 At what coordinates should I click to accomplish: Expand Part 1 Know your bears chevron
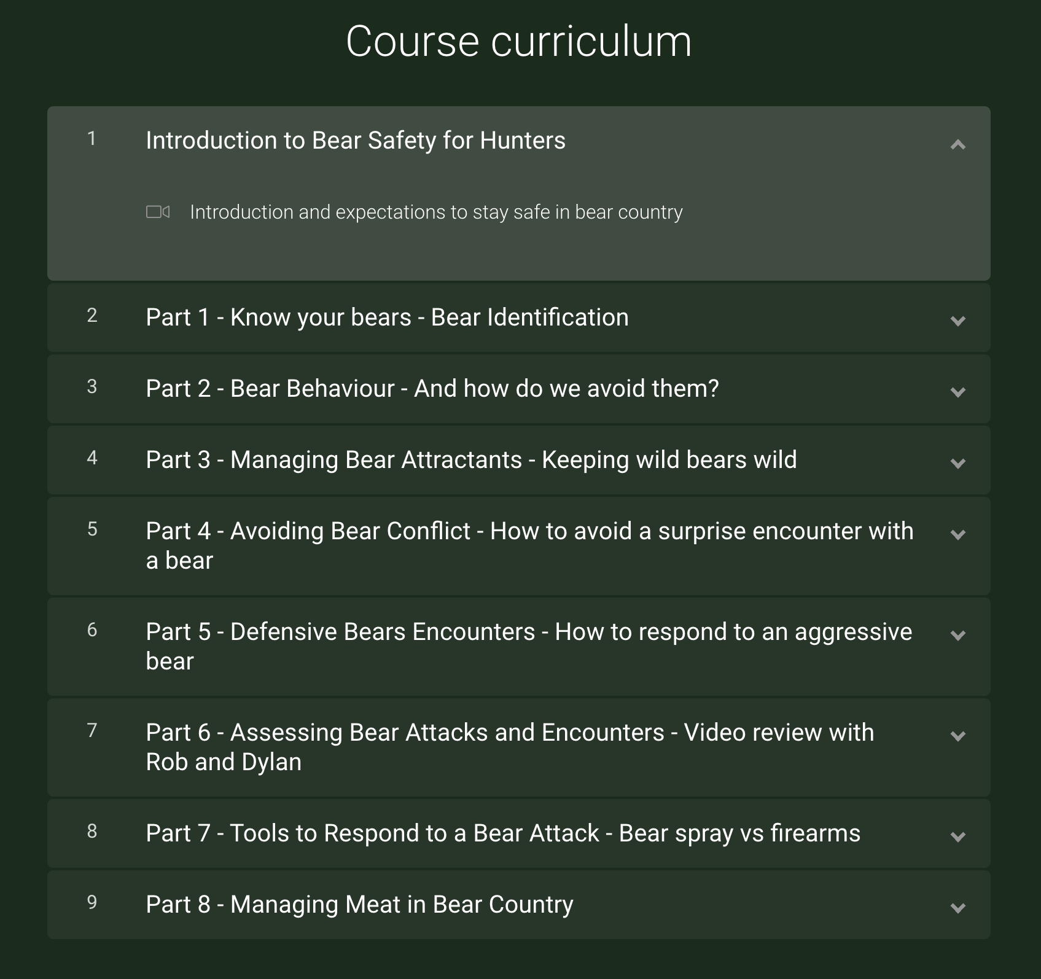[957, 321]
